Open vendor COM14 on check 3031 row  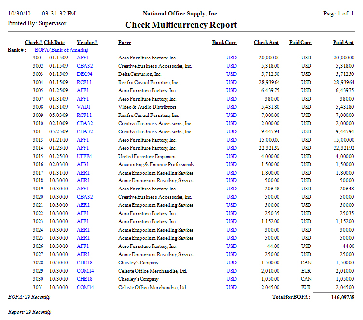point(85,287)
